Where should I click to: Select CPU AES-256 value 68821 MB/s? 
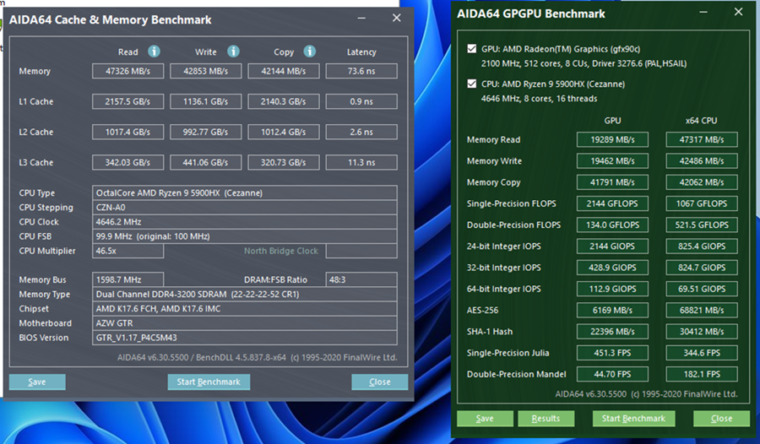pyautogui.click(x=702, y=311)
